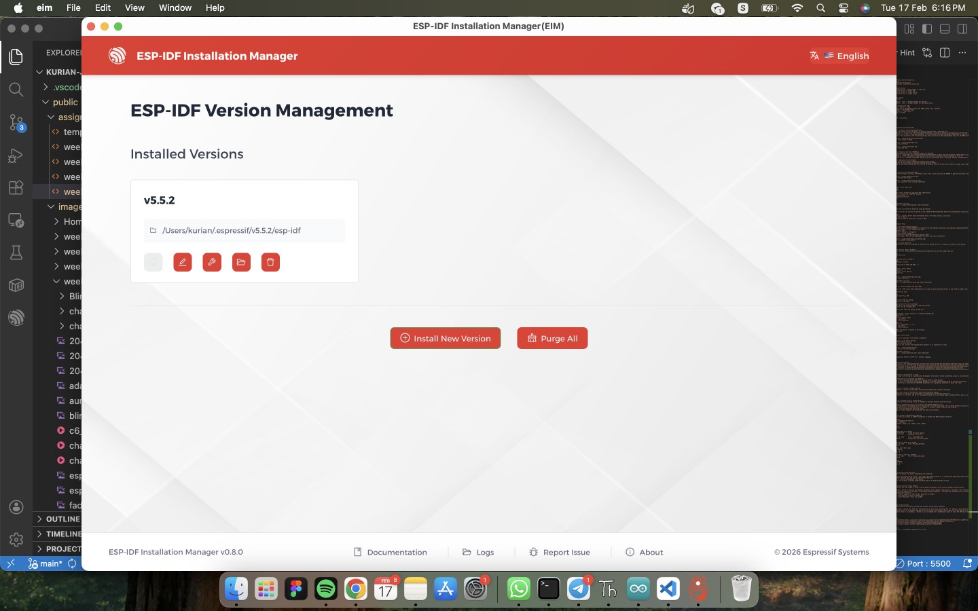Delete v5.5.2 with the trash icon
Viewport: 978px width, 611px height.
coord(270,262)
